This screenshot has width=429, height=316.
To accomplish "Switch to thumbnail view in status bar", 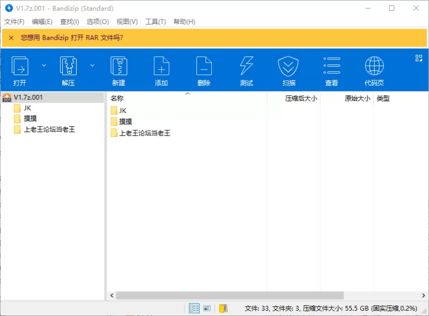I will pos(207,308).
